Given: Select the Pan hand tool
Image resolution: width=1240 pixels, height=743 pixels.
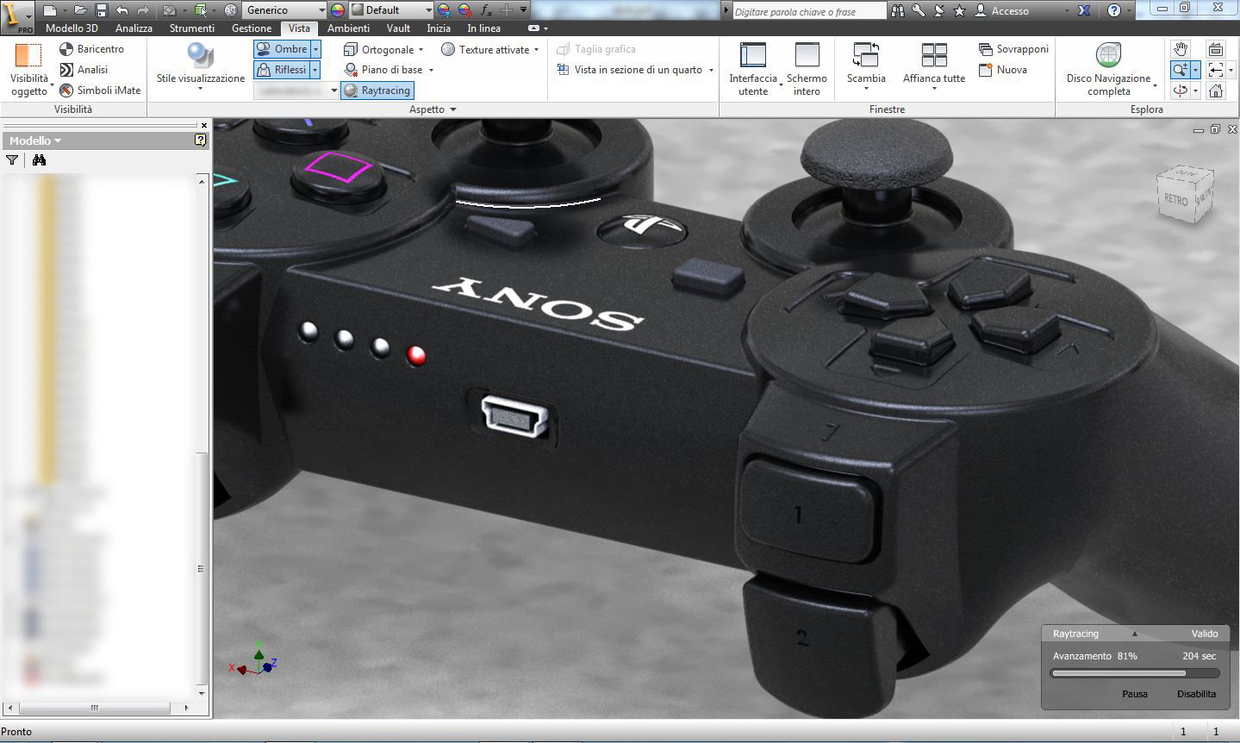Looking at the screenshot, I should (1181, 49).
